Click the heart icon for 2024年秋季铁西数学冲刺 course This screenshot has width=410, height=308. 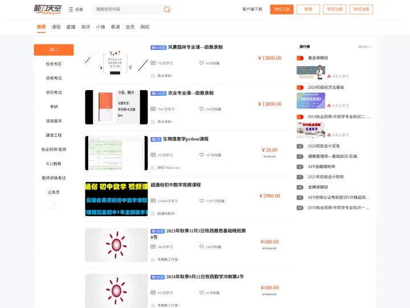(202, 293)
